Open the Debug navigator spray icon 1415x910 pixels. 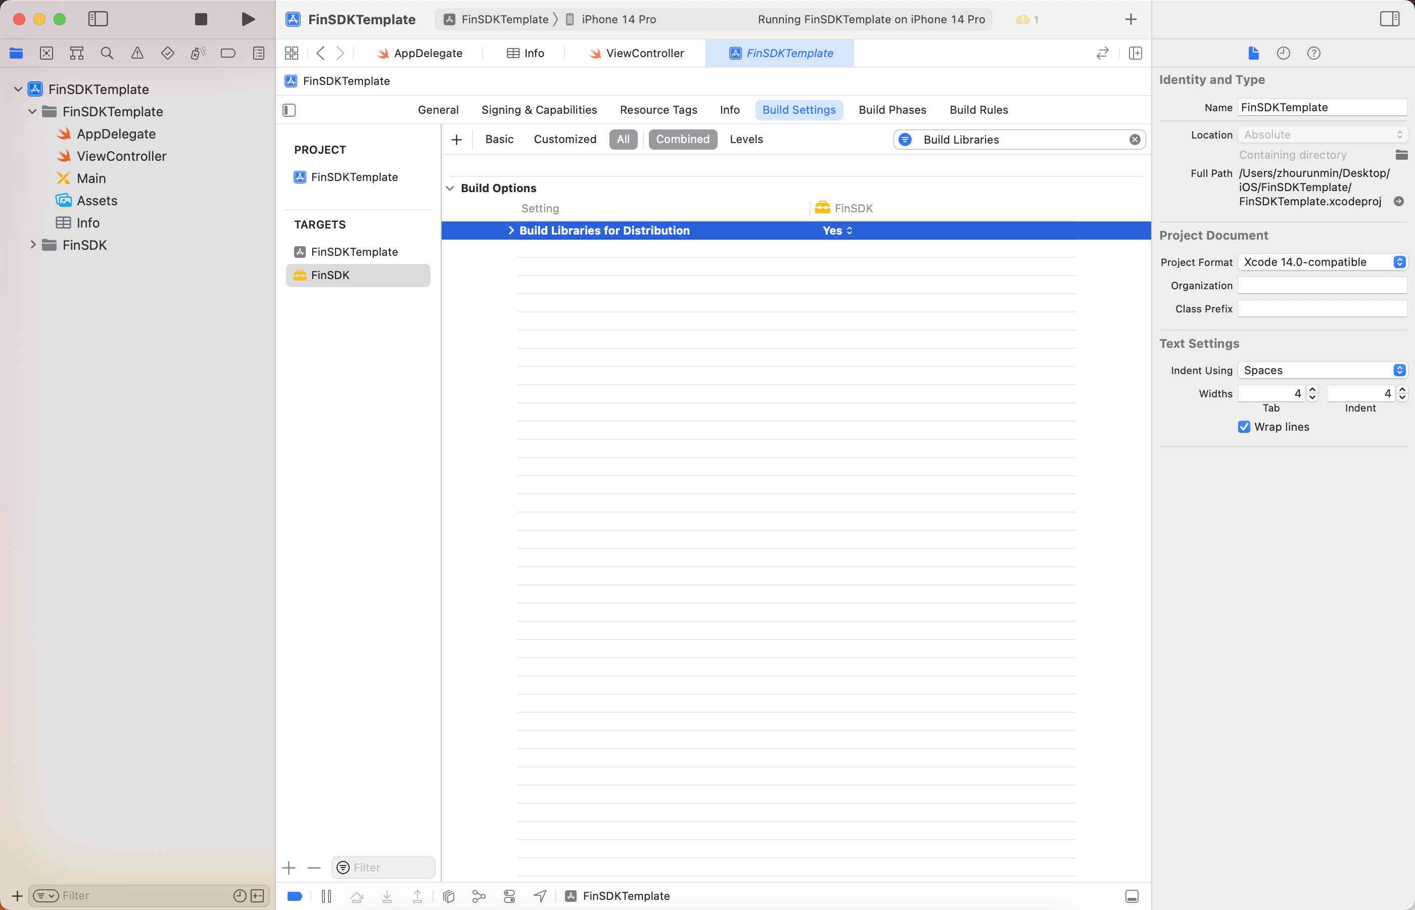[198, 53]
